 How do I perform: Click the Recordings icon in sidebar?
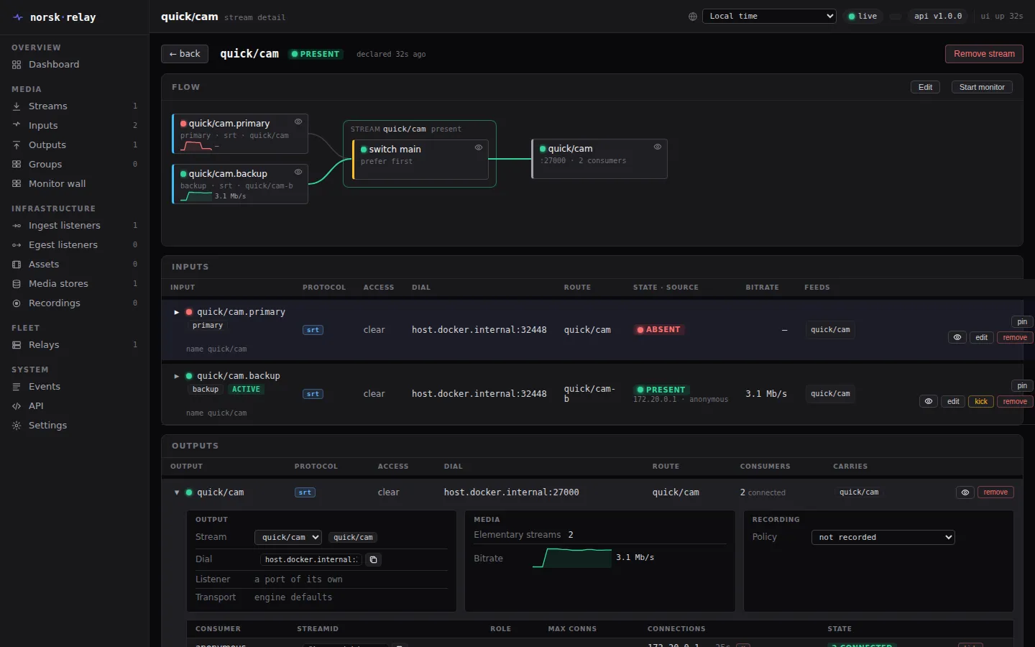[x=17, y=303]
